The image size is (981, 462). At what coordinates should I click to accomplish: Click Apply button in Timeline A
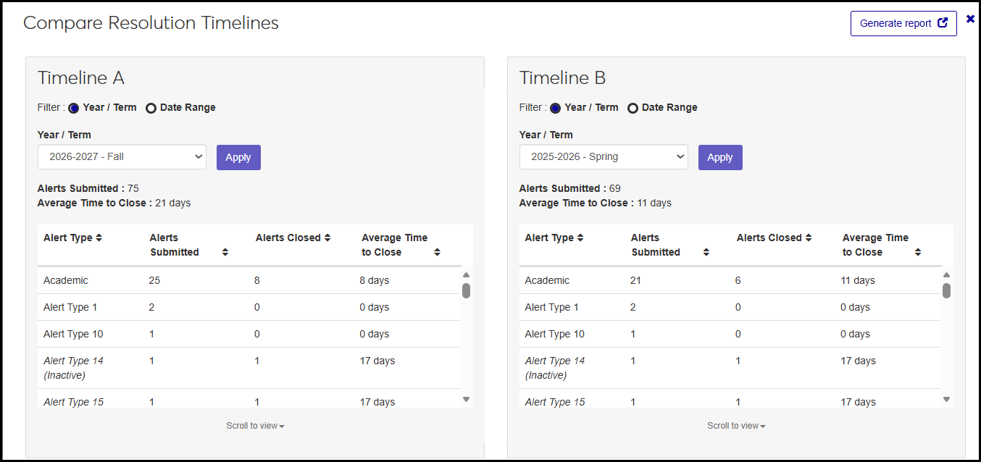click(238, 157)
